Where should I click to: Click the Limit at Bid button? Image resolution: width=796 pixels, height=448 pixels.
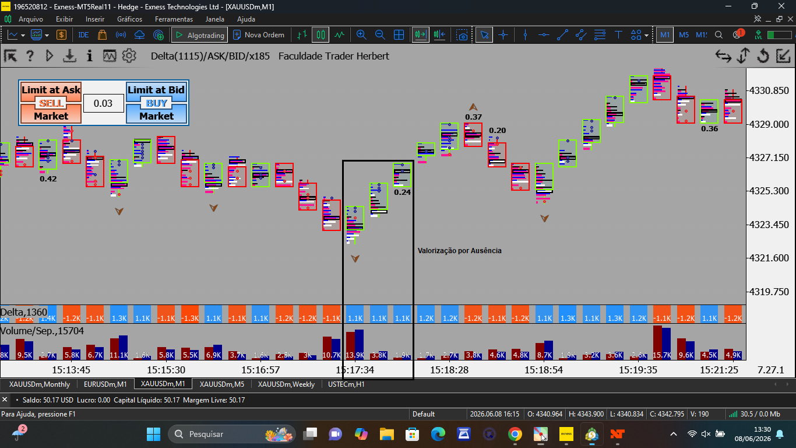156,90
